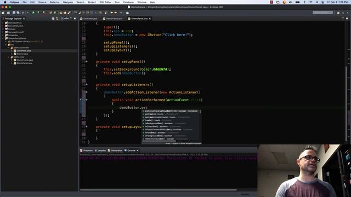Click the completion popup vertical scrollbar
Image resolution: width=351 pixels, height=197 pixels.
[200, 111]
